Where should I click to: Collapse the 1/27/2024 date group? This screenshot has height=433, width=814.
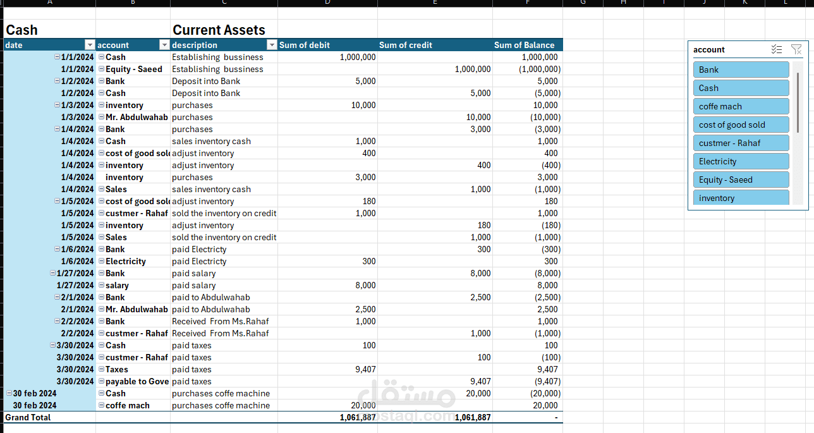(52, 273)
